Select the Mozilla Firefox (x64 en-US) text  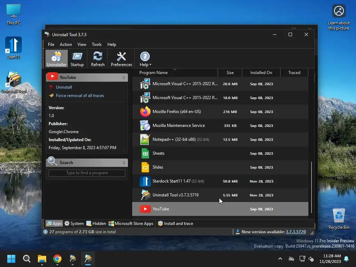[177, 112]
